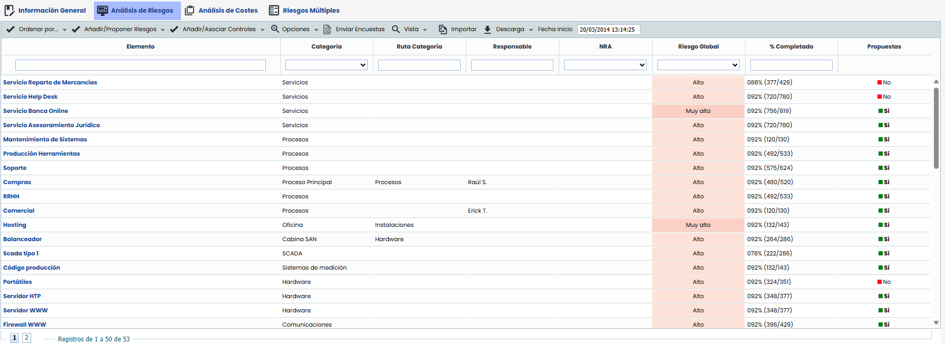Switch to Análisis de Riesgos tab
The image size is (945, 343).
137,11
